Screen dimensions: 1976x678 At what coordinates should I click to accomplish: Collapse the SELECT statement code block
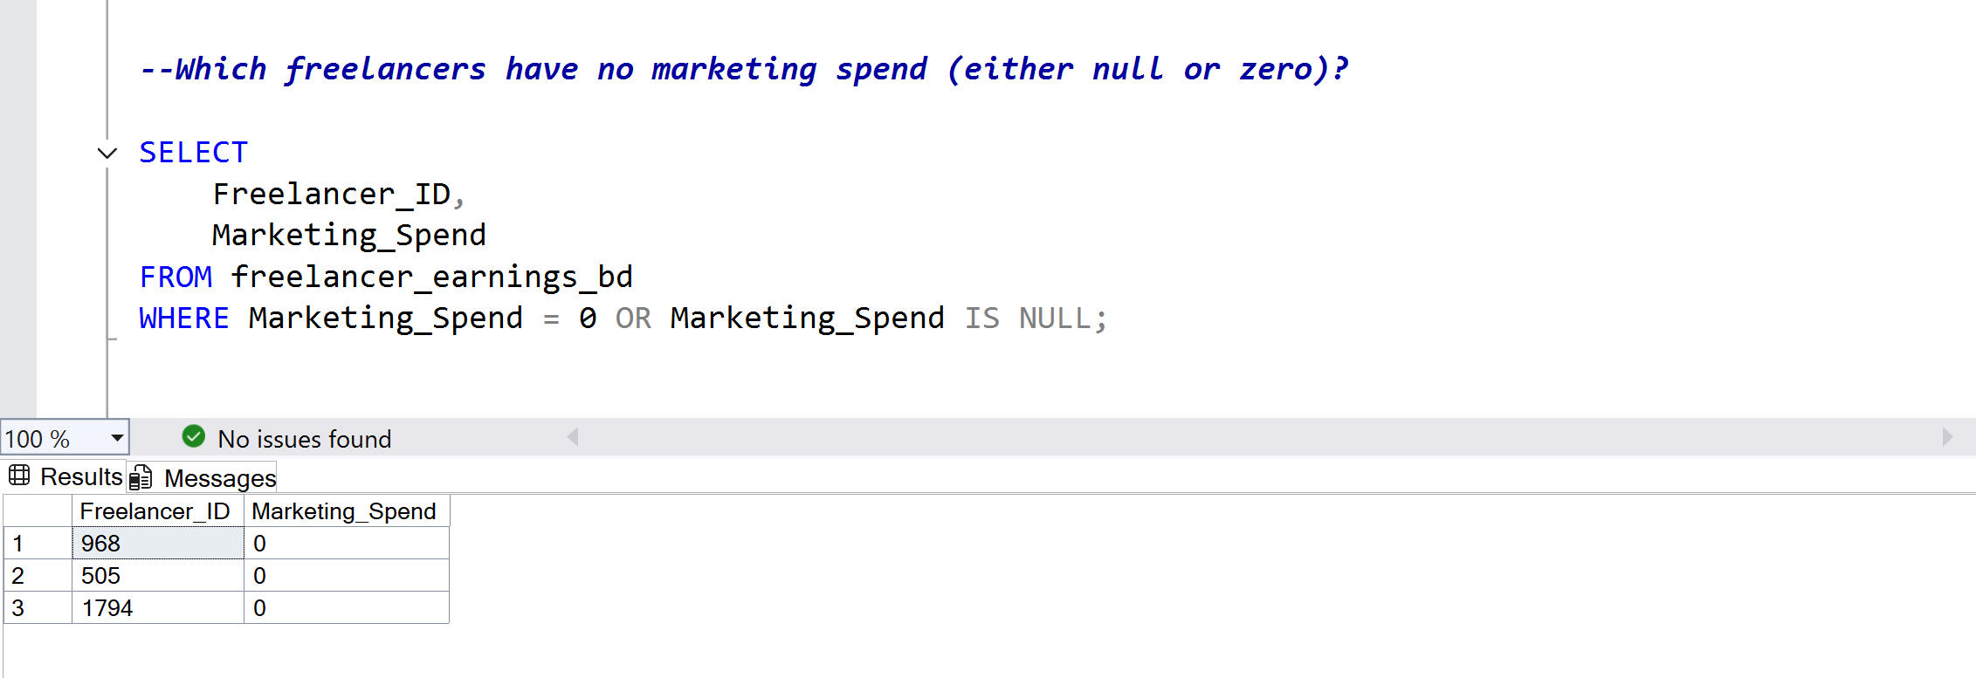click(x=107, y=154)
